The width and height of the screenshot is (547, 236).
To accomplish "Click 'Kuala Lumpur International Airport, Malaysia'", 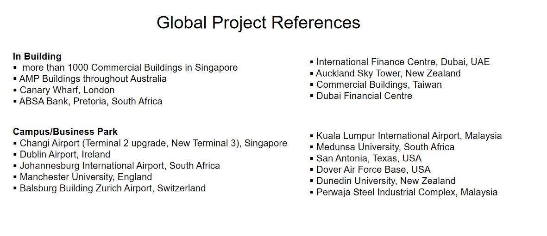I will click(409, 136).
